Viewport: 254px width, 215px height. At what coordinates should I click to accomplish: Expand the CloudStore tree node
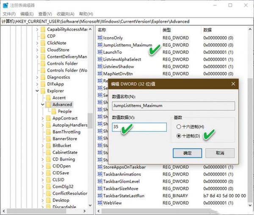coord(37,50)
